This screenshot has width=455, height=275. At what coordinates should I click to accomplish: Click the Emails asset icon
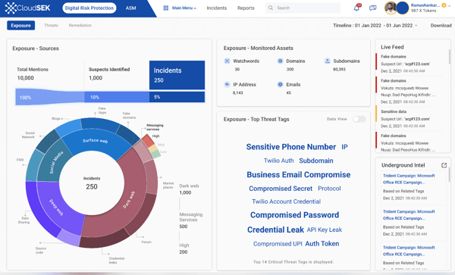click(280, 84)
